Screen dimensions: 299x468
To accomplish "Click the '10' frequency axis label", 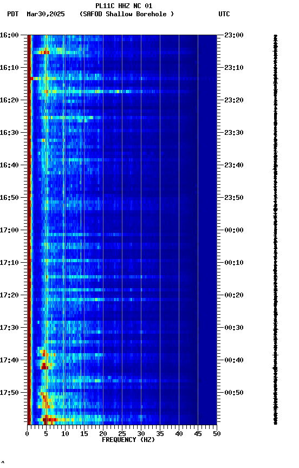I will coord(65,434).
